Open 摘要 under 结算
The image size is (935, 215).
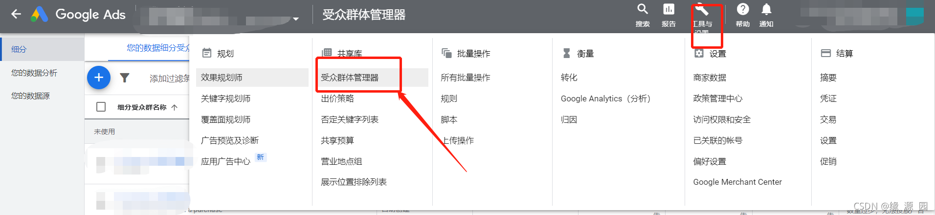click(828, 78)
